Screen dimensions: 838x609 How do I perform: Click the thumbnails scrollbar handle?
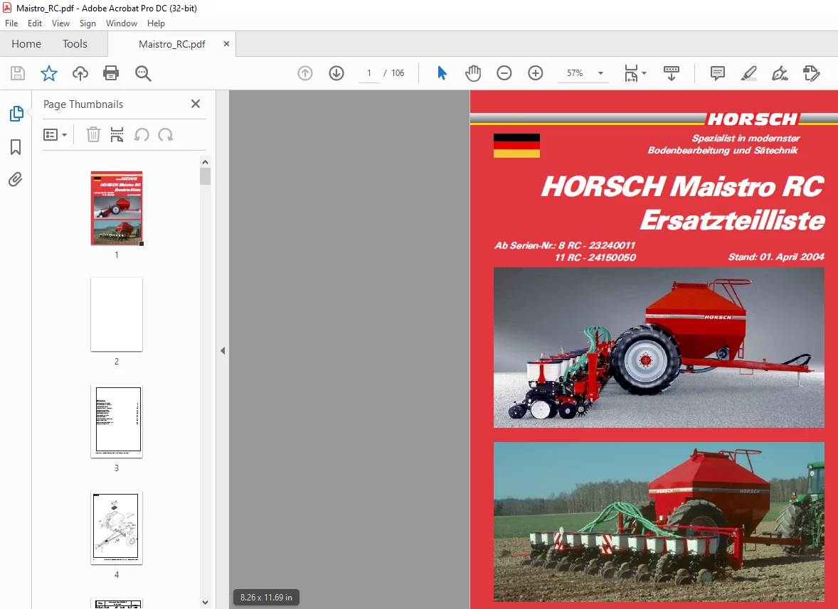[205, 176]
